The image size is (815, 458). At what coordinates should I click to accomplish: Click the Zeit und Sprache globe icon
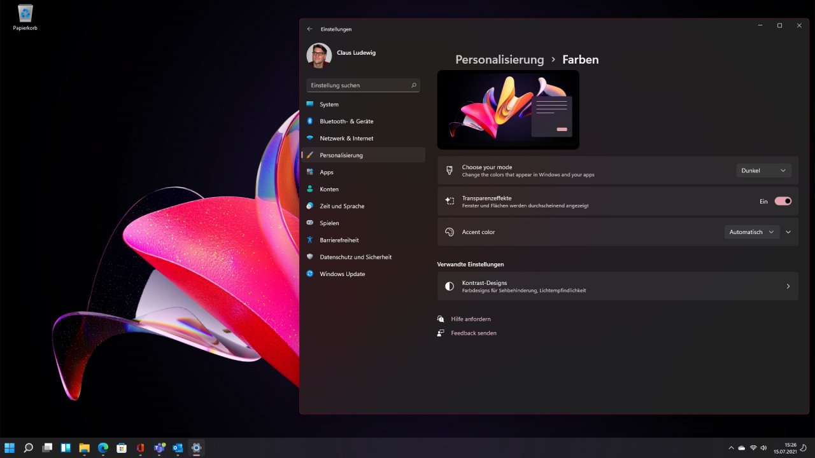[x=310, y=206]
